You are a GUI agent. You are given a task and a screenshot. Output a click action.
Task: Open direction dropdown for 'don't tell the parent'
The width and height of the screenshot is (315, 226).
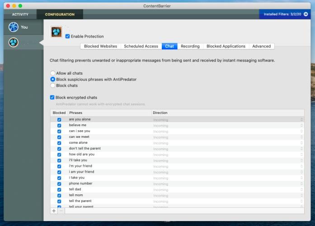301,149
